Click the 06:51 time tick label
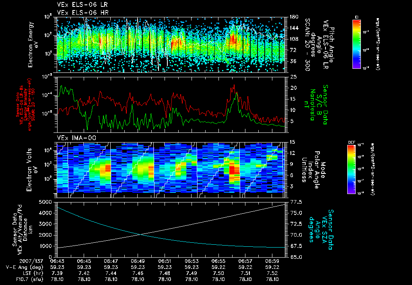Image resolution: width=412 pixels, height=285 pixels. pyautogui.click(x=165, y=261)
